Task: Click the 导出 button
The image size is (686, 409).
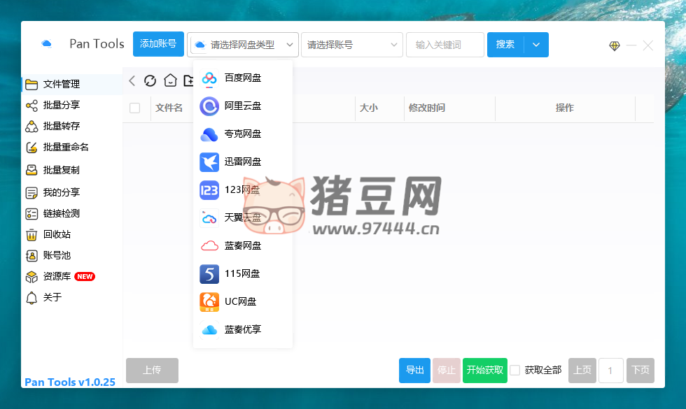Action: coord(414,371)
